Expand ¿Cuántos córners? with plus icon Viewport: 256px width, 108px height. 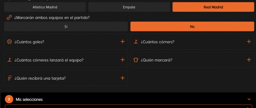tap(249, 42)
